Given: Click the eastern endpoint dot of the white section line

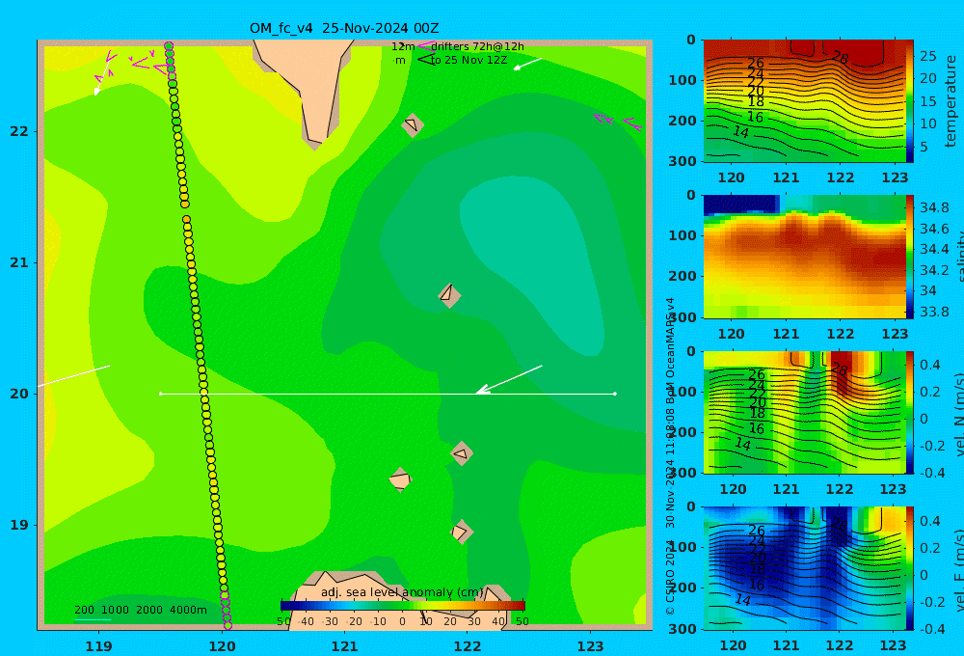Looking at the screenshot, I should point(615,394).
